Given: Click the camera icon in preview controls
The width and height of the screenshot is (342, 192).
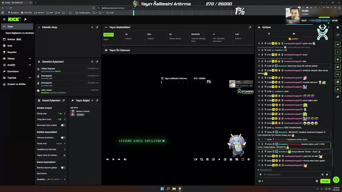Looking at the screenshot, I should coord(196,159).
